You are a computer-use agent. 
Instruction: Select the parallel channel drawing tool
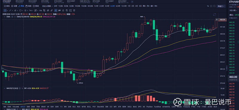[15, 10]
